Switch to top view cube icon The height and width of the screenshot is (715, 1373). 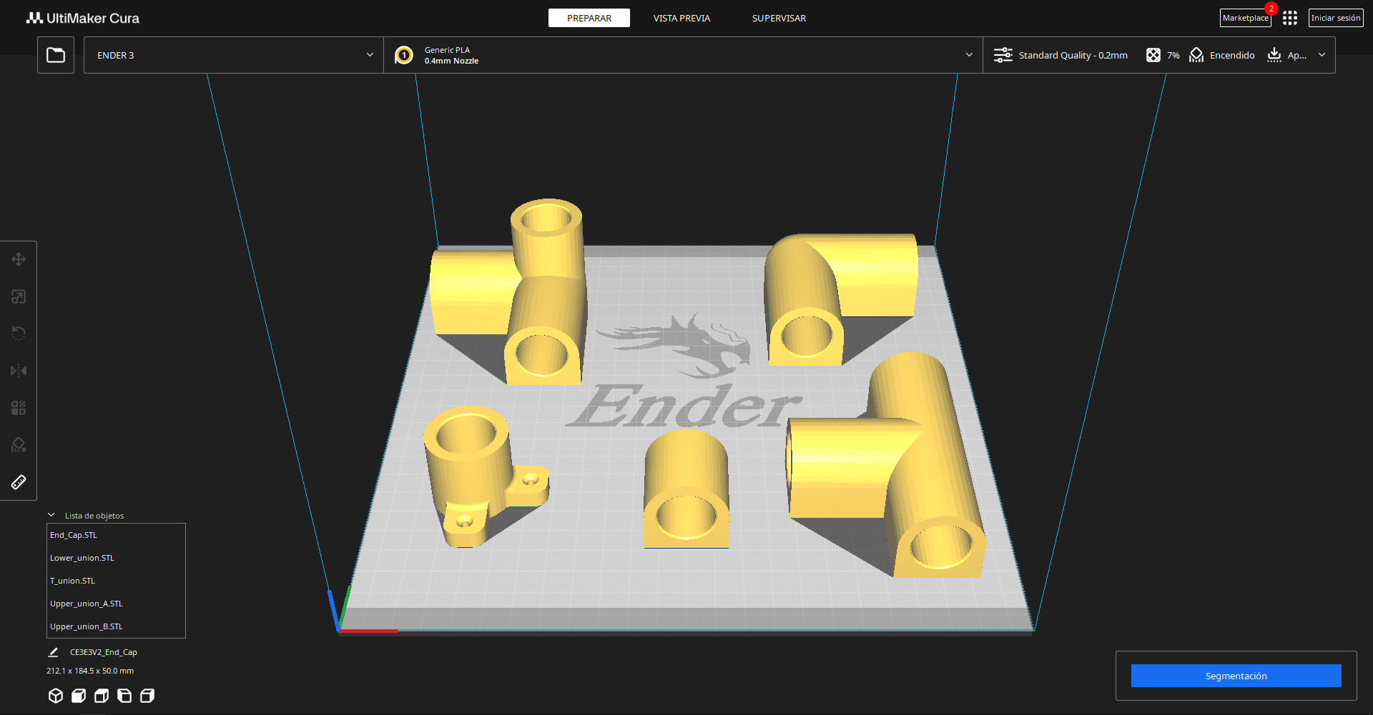click(x=102, y=696)
